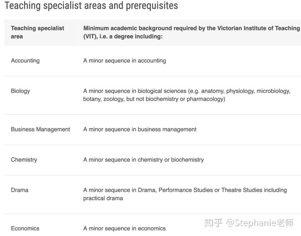Click 'A minor sequence in business management'
Screen dimensions: 301x236
coord(140,129)
